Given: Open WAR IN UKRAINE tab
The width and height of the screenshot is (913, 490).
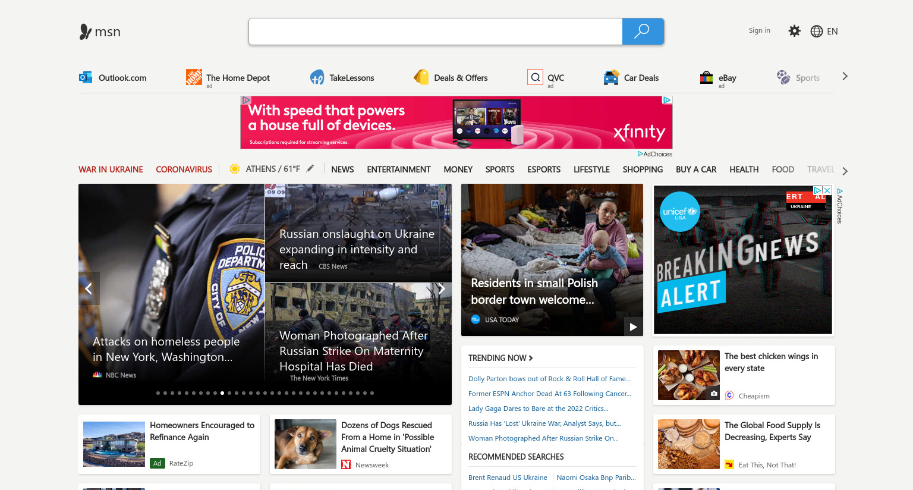Looking at the screenshot, I should click(111, 169).
